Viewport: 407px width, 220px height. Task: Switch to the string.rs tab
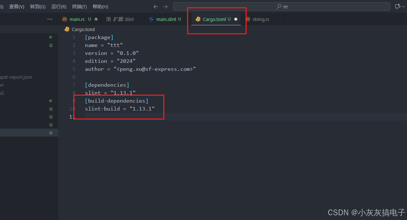(x=261, y=19)
